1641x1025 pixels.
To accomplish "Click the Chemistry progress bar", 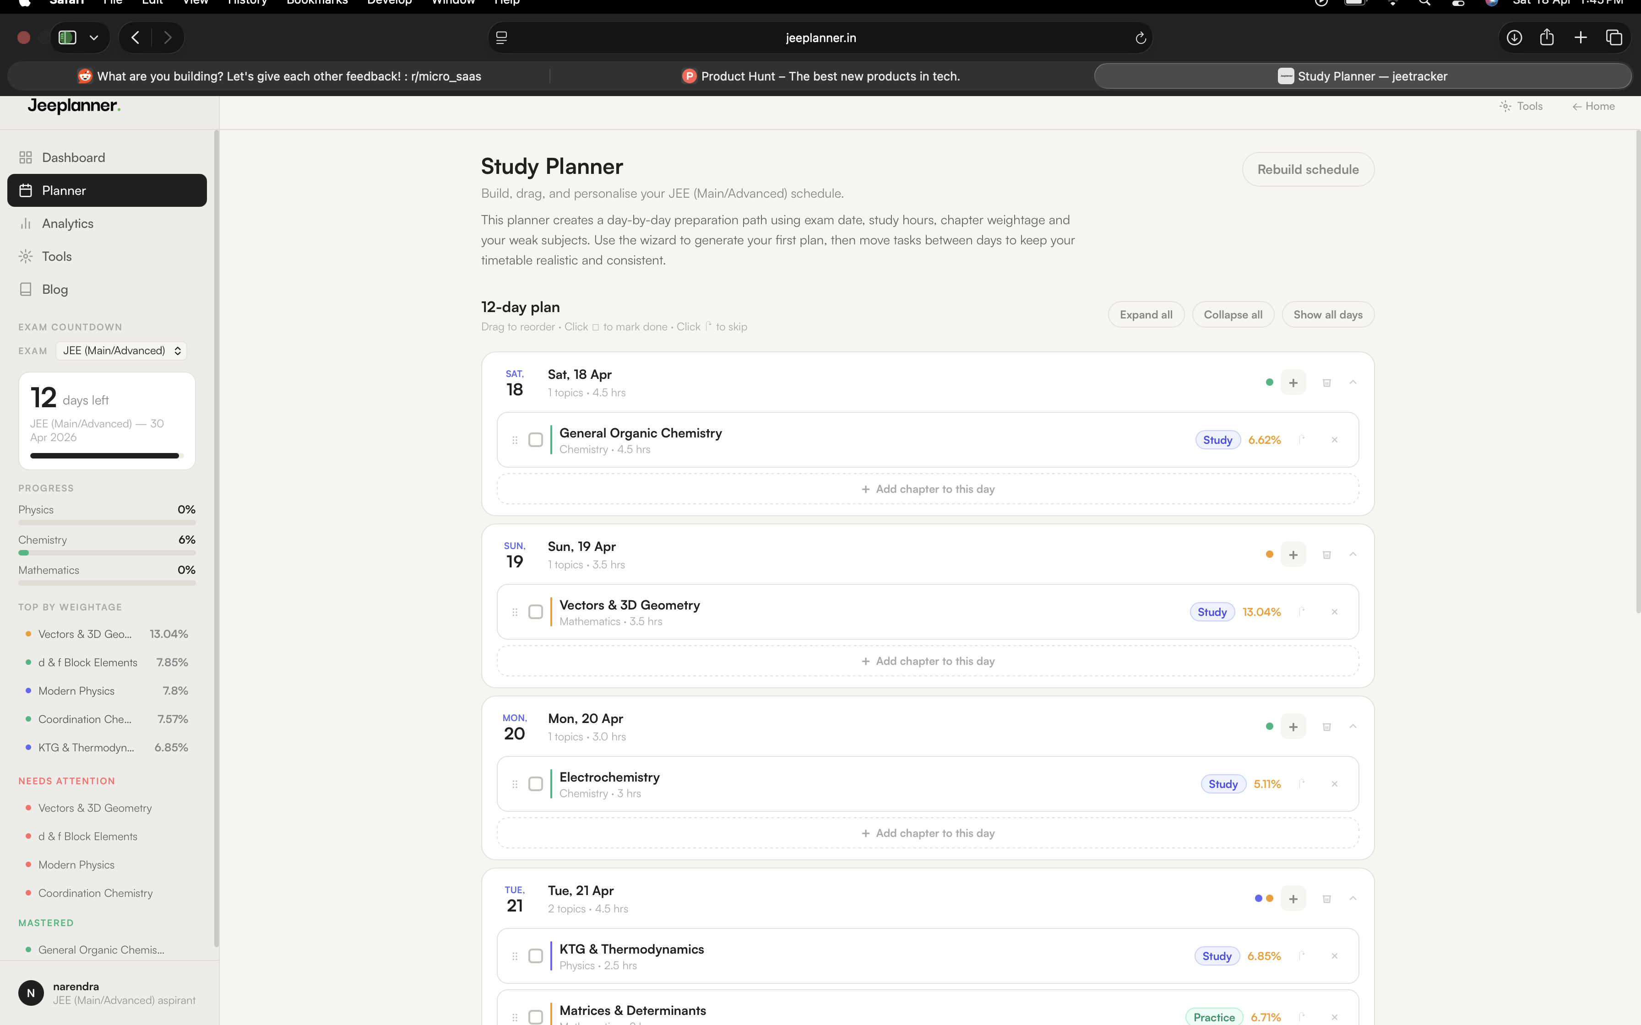I will 107,552.
